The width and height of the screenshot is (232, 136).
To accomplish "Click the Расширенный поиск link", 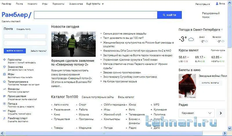I will pos(211,15).
